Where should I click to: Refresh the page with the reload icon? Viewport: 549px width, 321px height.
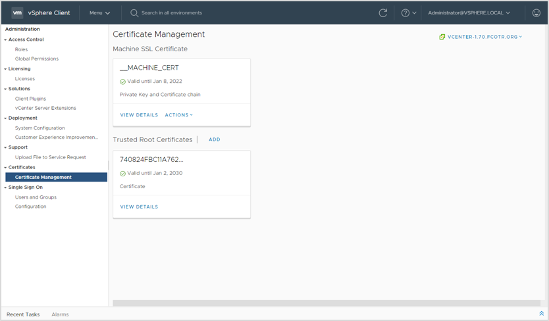383,13
